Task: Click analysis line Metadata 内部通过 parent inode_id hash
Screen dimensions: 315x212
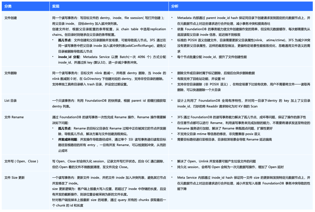Action: click(244, 21)
